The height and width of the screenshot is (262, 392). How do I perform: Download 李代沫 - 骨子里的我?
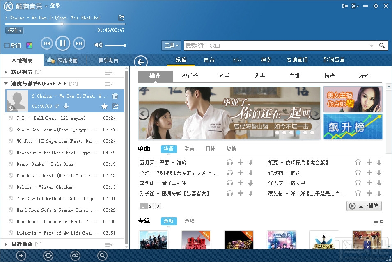tap(250, 183)
